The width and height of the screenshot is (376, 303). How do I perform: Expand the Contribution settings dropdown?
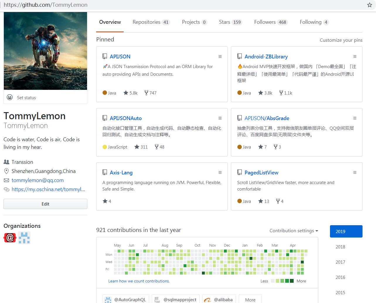coord(294,231)
